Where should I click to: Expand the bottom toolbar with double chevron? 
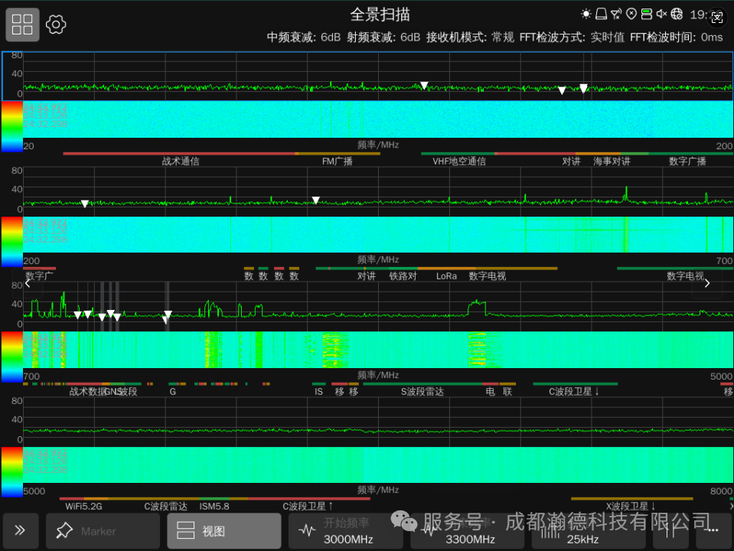coord(20,531)
